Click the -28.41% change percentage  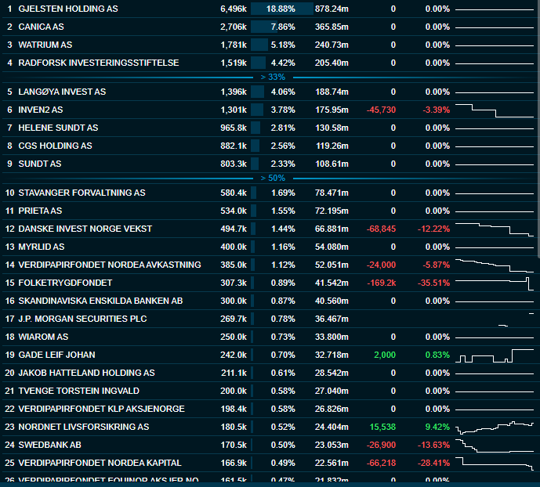(433, 463)
